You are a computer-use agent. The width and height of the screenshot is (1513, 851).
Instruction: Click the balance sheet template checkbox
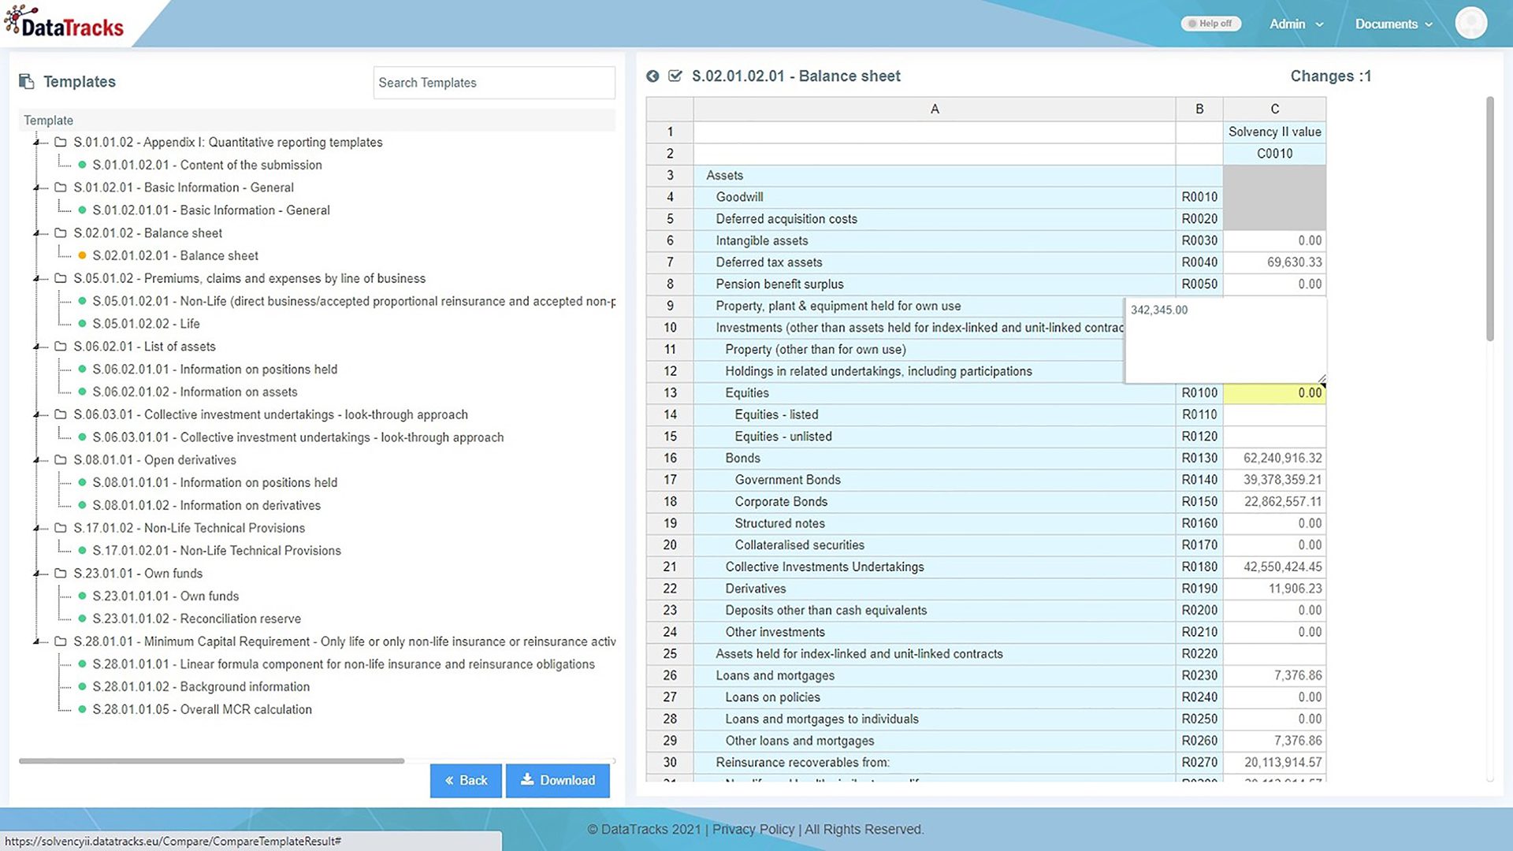674,76
